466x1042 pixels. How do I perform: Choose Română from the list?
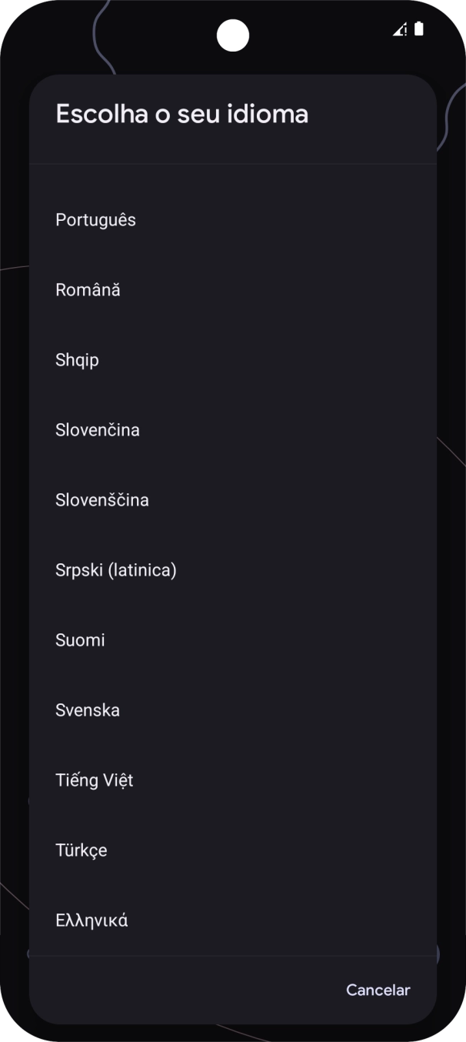click(x=88, y=290)
